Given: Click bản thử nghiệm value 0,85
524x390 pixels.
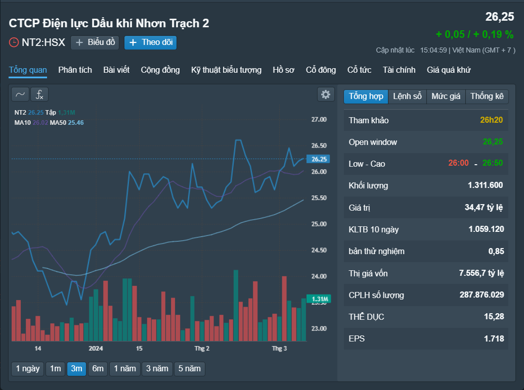Looking at the screenshot, I should (496, 252).
